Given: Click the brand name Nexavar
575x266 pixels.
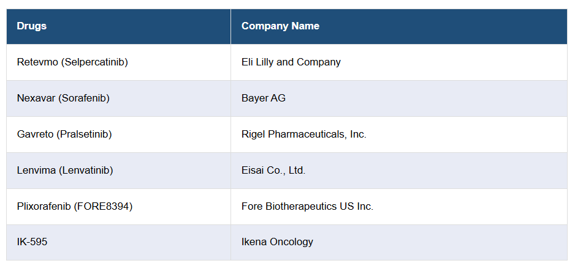Looking at the screenshot, I should pos(36,98).
